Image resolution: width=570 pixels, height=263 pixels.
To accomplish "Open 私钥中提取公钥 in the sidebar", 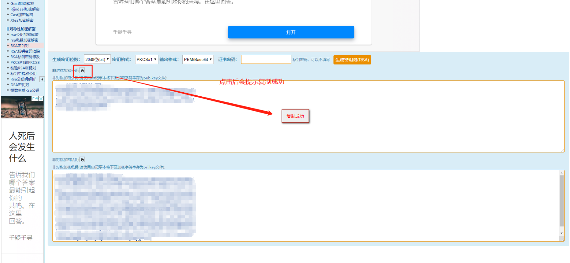I will [x=23, y=73].
